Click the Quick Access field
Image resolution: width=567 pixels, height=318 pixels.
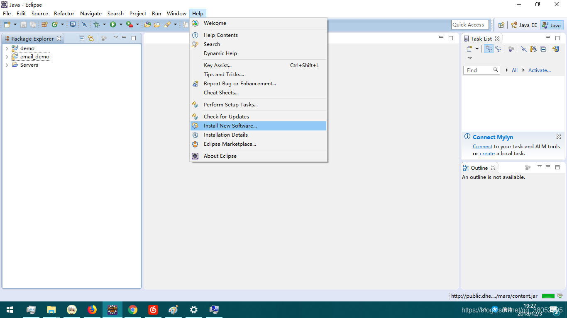click(x=469, y=25)
